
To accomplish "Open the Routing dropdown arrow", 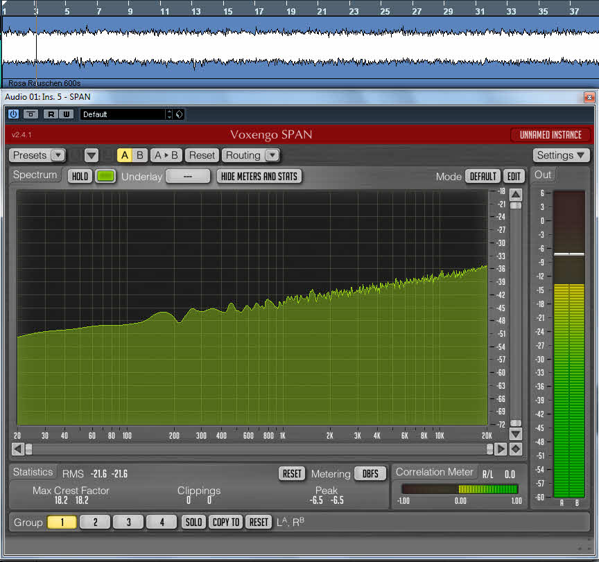I will click(x=272, y=155).
